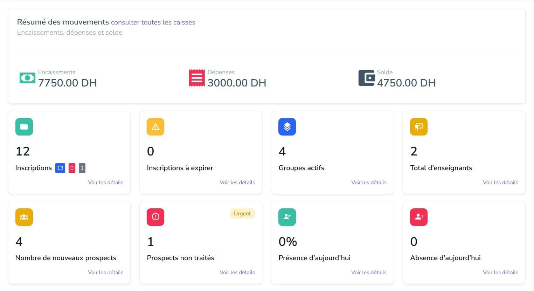This screenshot has width=534, height=291.
Task: Open Voir les détails for Inscriptions à expirer
Action: 237,182
